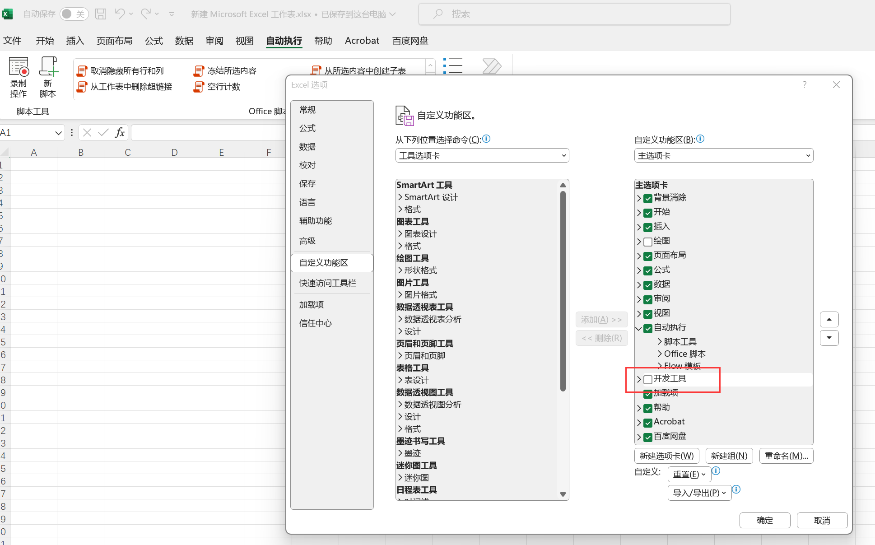The height and width of the screenshot is (545, 875).
Task: Uncheck the Acrobat checkbox
Action: (648, 423)
